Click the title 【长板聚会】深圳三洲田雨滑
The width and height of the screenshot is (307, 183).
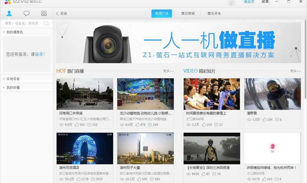pyautogui.click(x=208, y=168)
